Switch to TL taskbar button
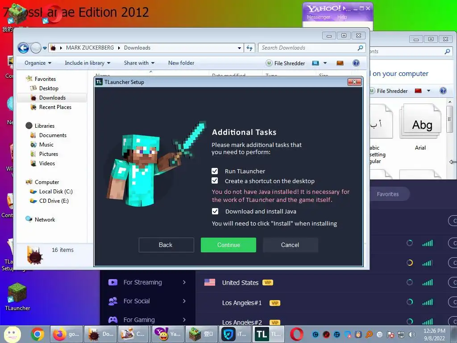 click(268, 334)
